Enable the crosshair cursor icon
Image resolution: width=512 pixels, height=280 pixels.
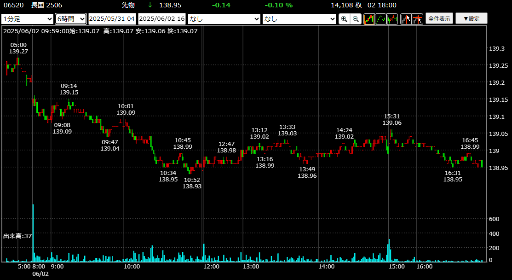(x=418, y=19)
